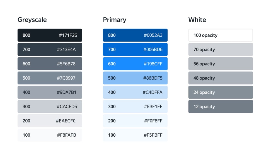
Task: Select the Primary 600 swatch #198CFF
Action: (x=135, y=64)
